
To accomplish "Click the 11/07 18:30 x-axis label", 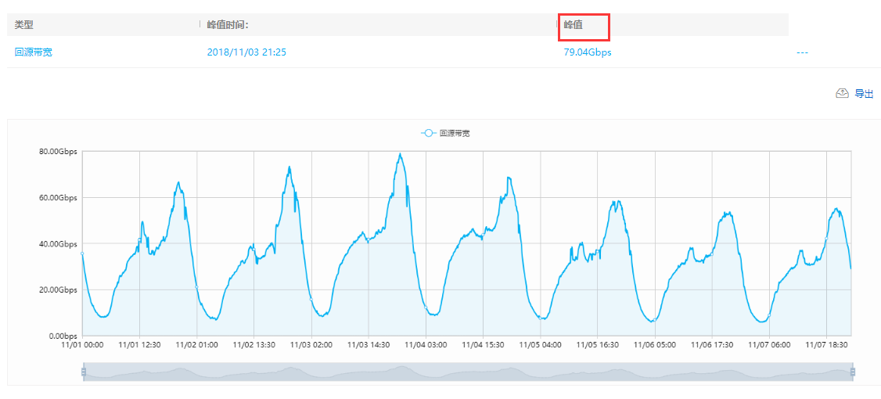I will pos(828,344).
